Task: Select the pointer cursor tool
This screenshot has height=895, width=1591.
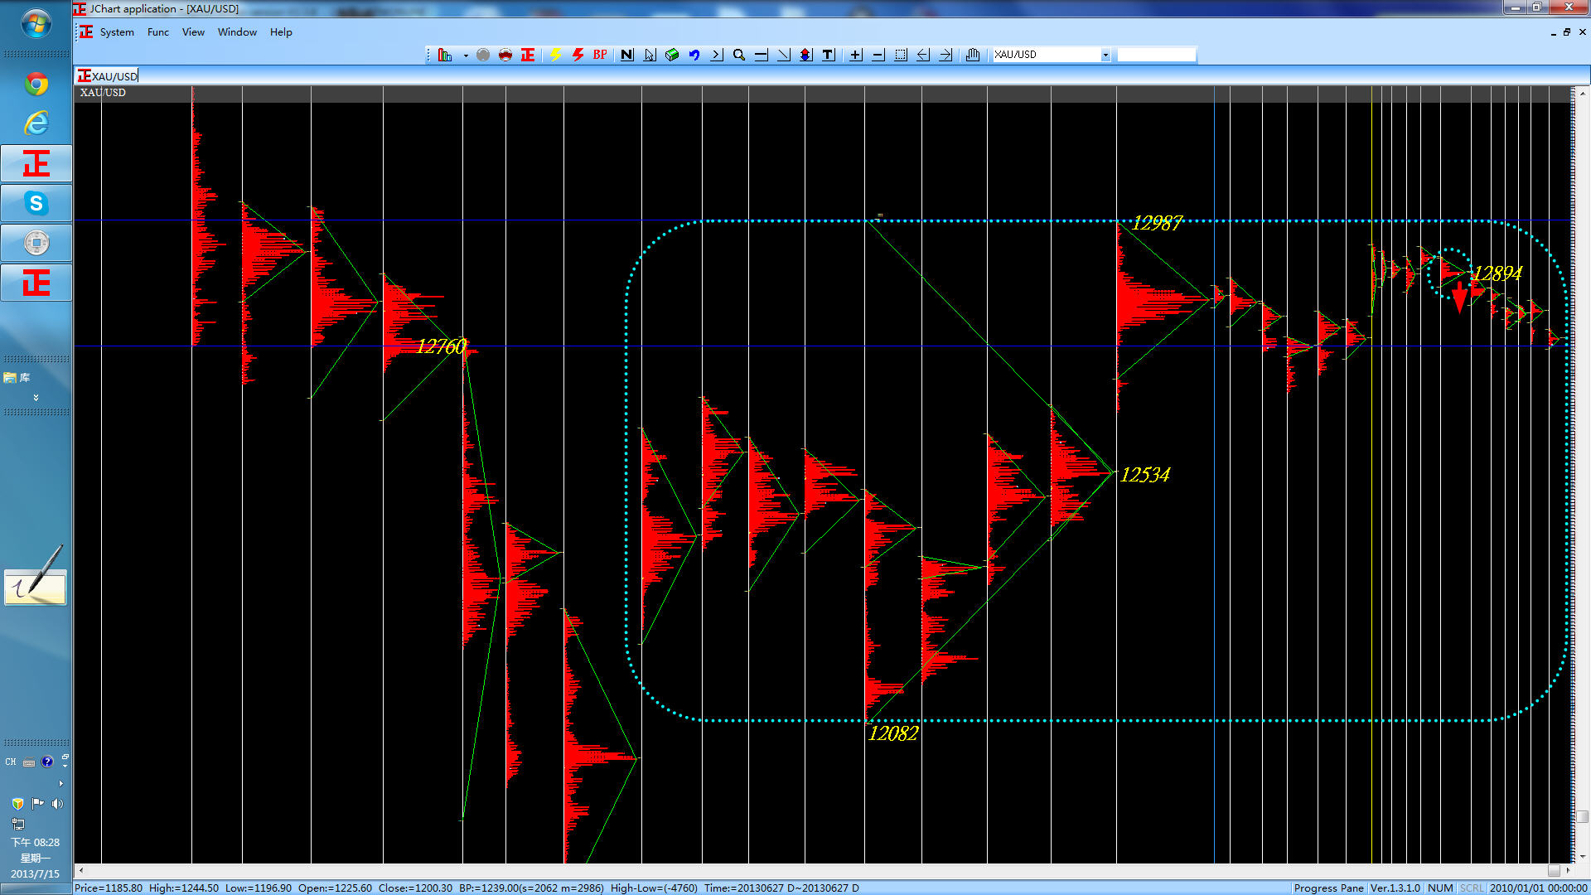Action: (x=650, y=55)
